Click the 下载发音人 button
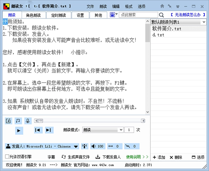The width and height of the screenshot is (209, 171). 109,157
